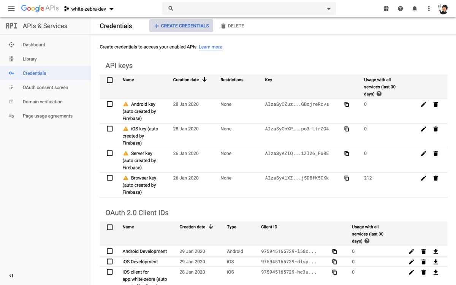Open the gift free trial icon
Viewport: 456px width, 285px height.
point(386,8)
